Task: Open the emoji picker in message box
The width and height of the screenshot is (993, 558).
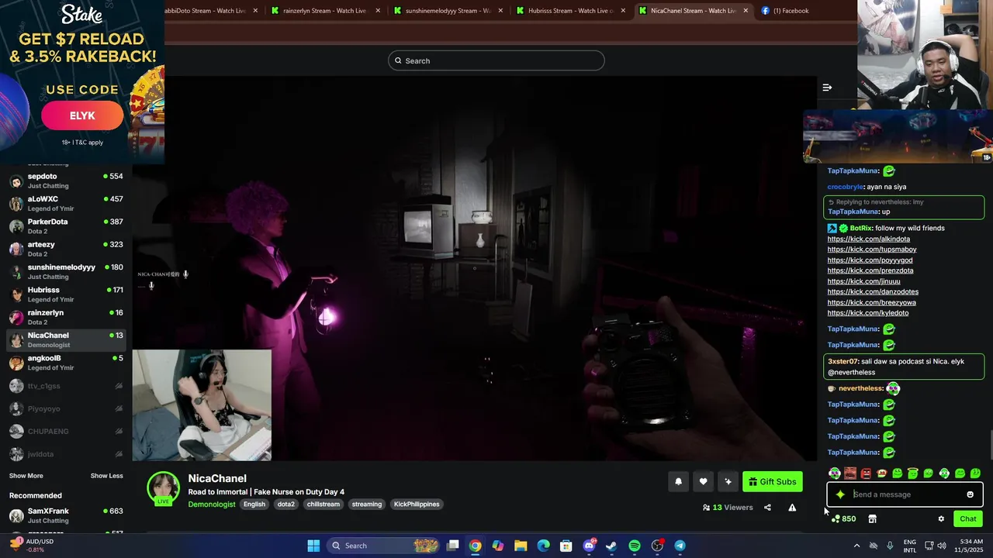Action: 970,494
